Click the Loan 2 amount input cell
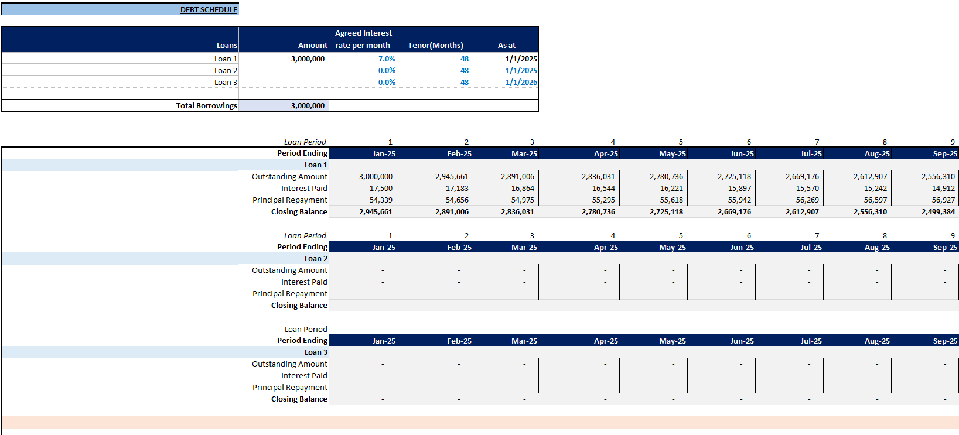 (284, 70)
